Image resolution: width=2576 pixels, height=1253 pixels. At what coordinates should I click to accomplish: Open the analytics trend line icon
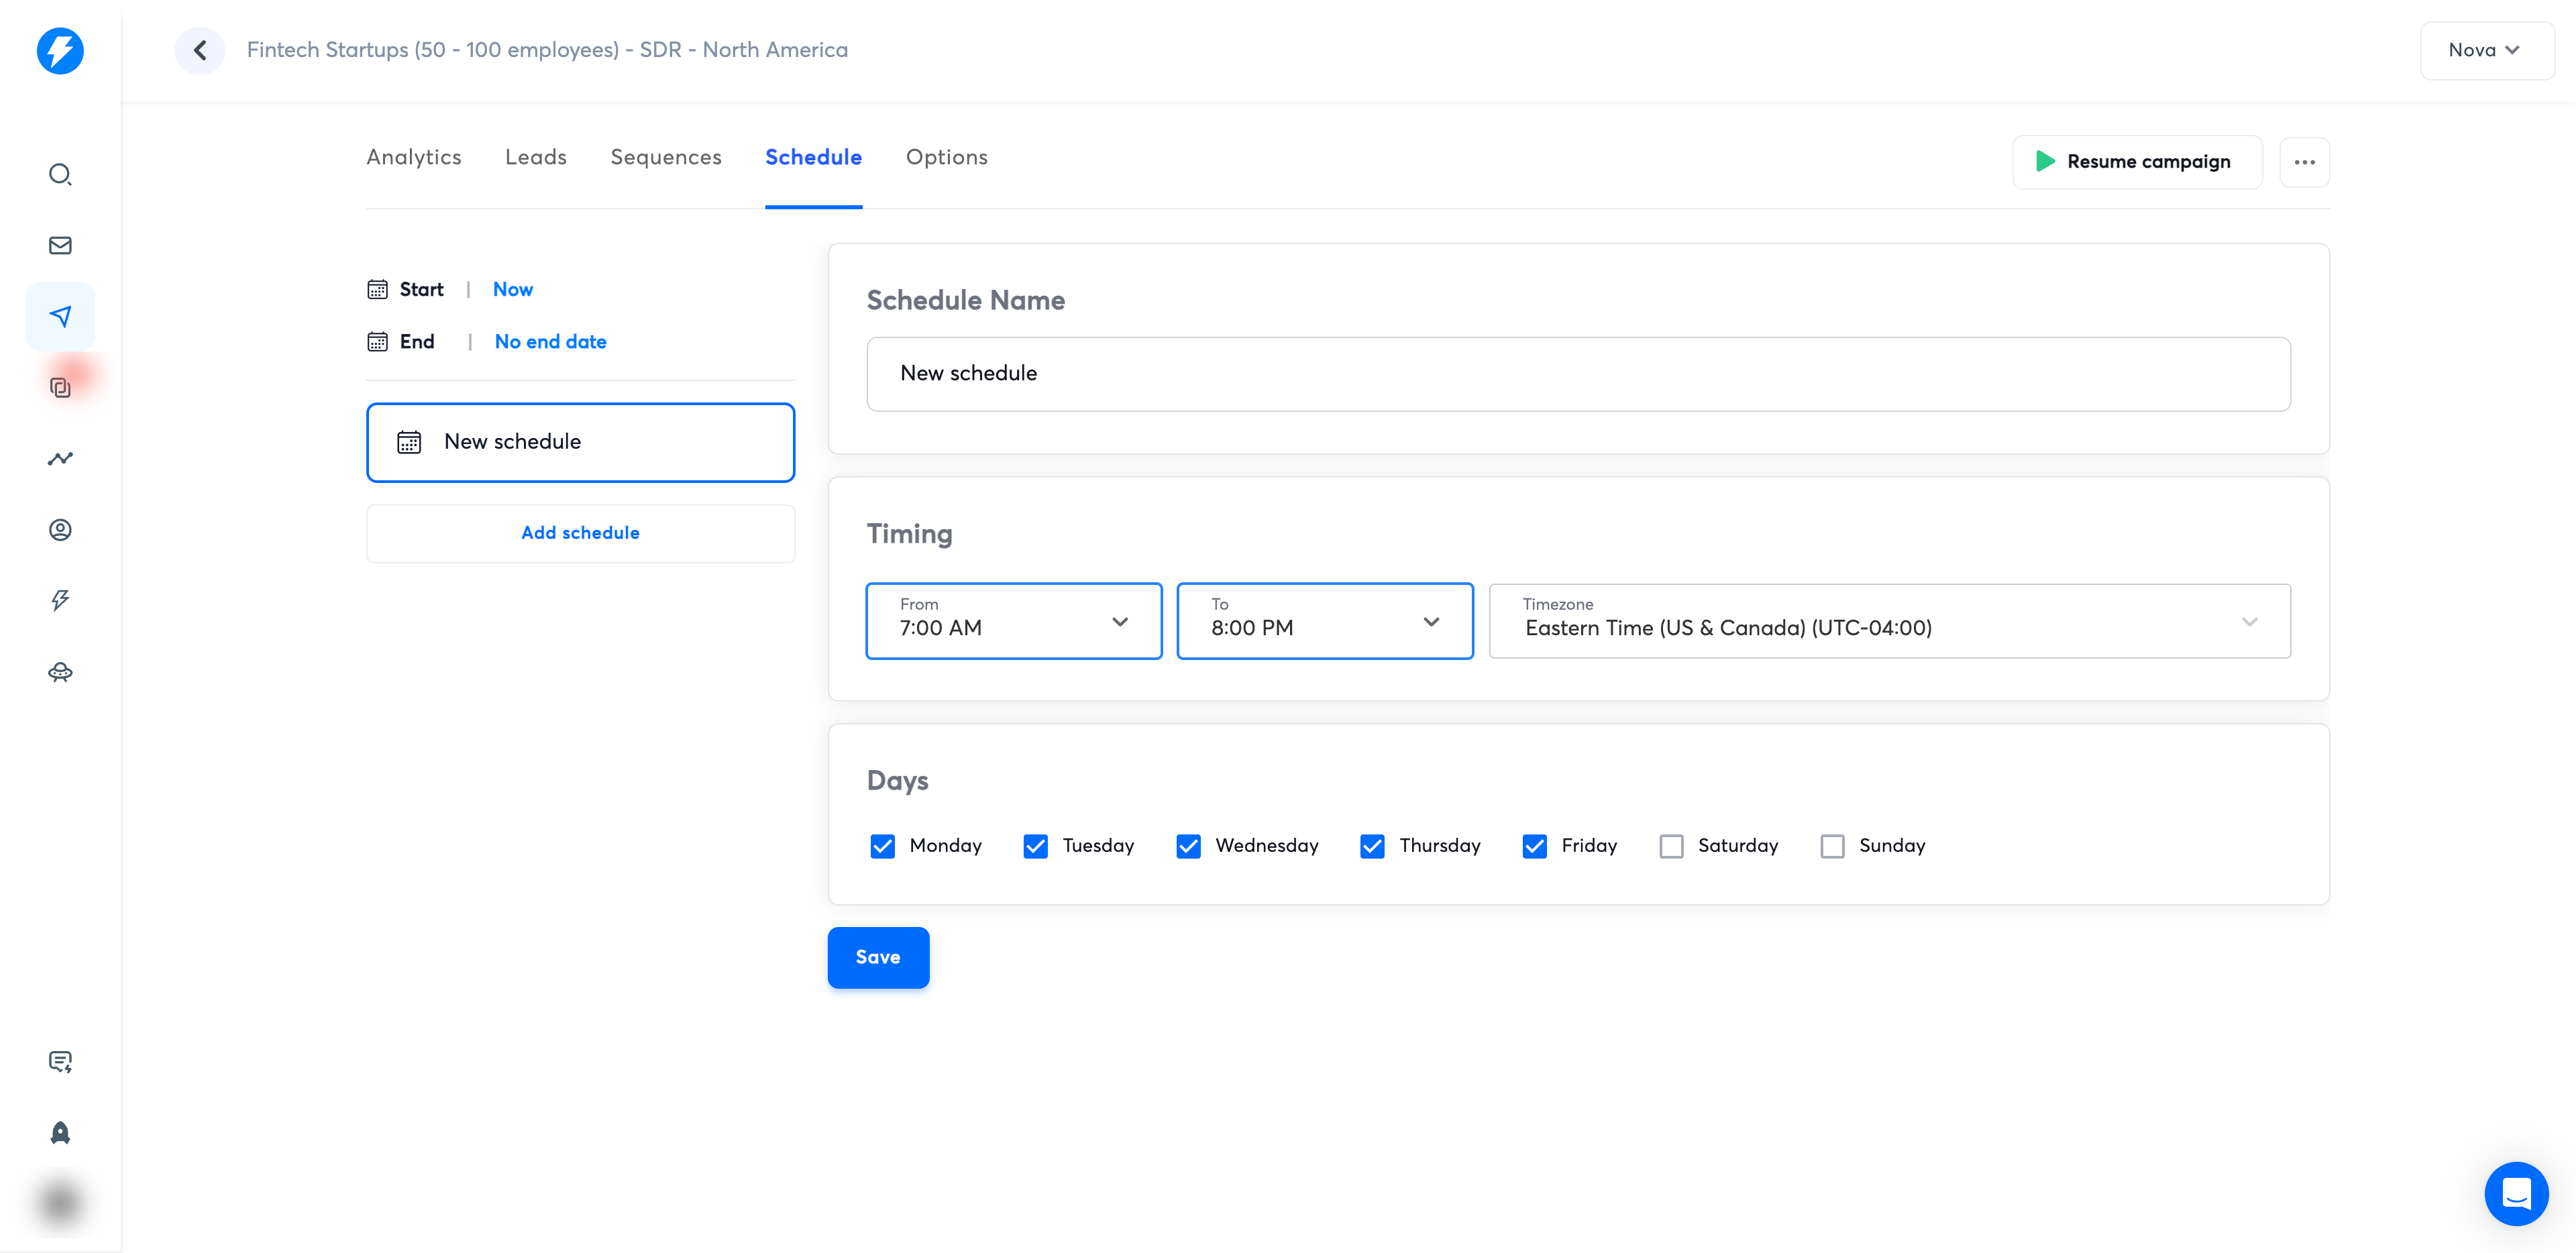[x=60, y=459]
